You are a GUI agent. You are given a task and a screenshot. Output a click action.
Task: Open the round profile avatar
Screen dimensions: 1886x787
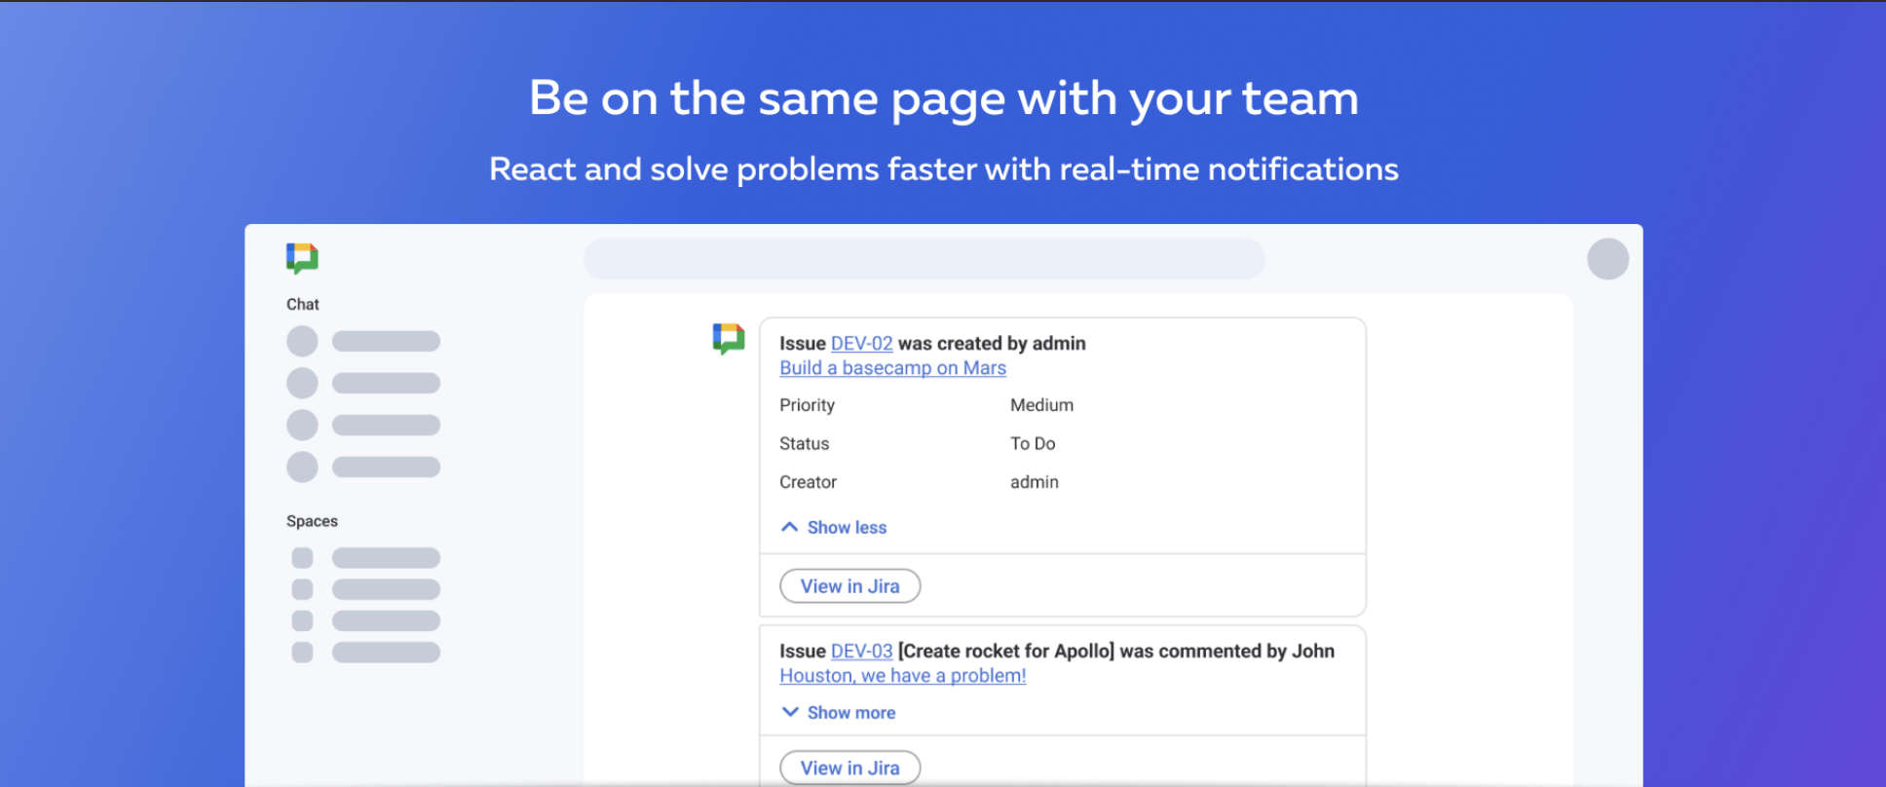tap(1607, 259)
